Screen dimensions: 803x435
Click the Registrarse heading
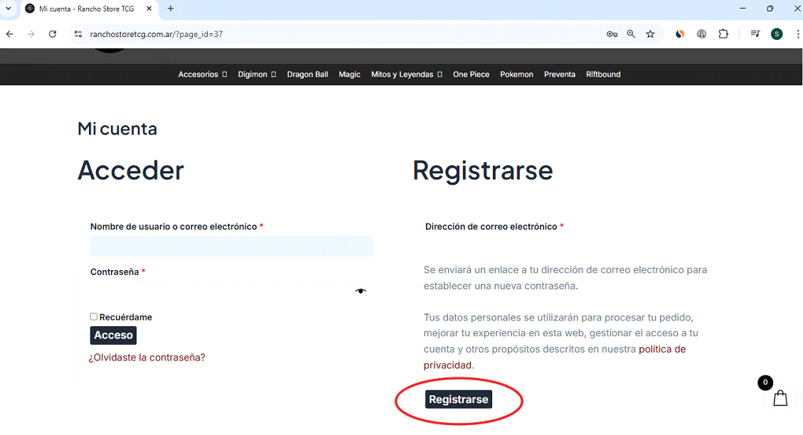tap(483, 171)
